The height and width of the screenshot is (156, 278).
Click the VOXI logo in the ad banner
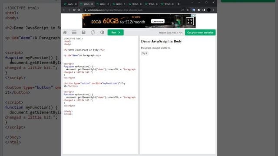pyautogui.click(x=190, y=21)
